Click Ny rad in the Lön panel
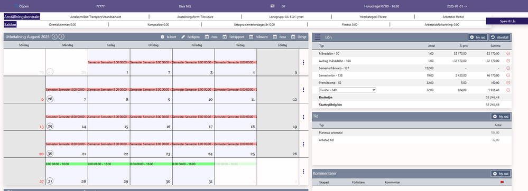Viewport: 528px width, 191px height. 478,37
